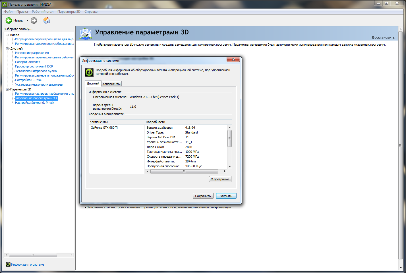
Task: Open Регулировка параметров цвета для видео
Action: pos(44,39)
